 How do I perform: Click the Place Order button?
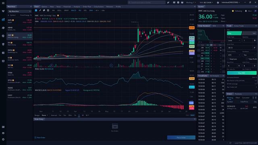[x=181, y=137]
